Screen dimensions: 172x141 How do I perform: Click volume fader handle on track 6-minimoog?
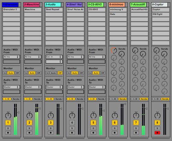(125, 104)
